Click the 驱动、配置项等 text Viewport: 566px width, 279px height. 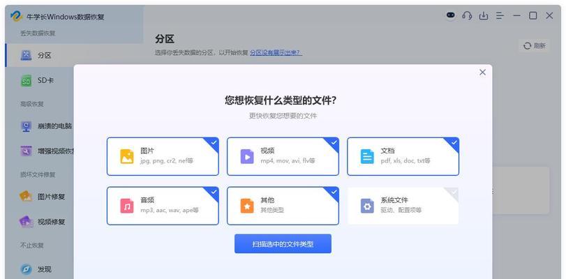(401, 210)
